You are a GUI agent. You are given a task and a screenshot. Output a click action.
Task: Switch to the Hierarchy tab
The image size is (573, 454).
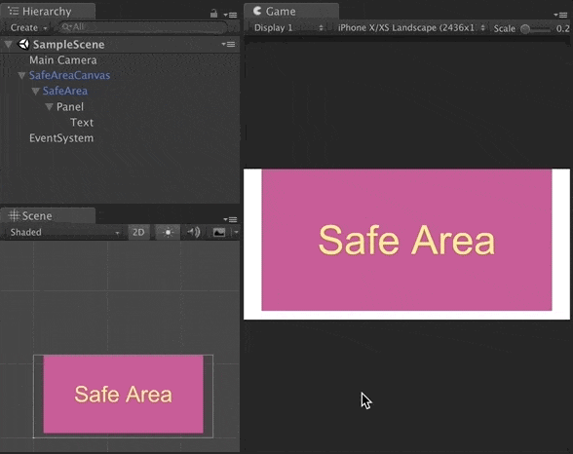[48, 12]
